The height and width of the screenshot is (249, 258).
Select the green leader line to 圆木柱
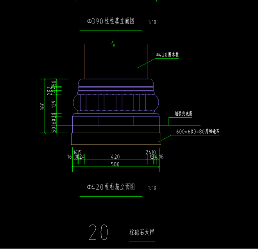(x=146, y=62)
